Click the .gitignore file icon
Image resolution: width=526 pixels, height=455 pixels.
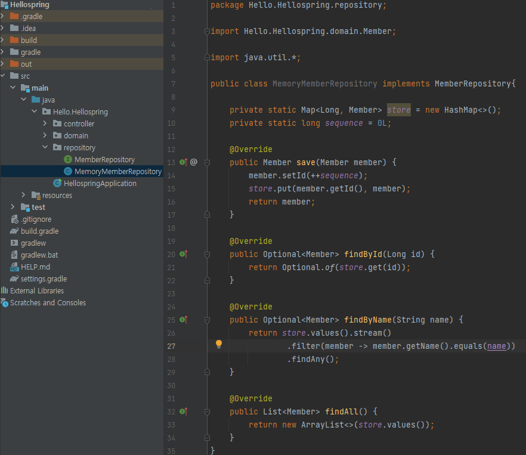pos(14,219)
